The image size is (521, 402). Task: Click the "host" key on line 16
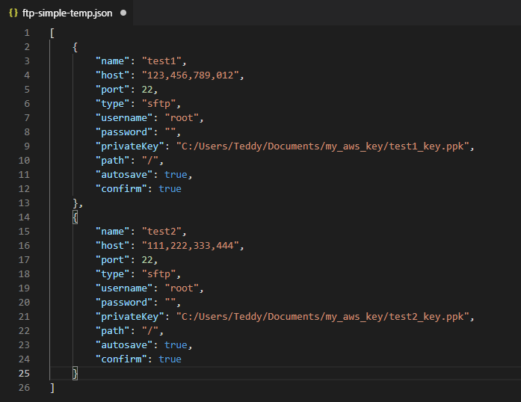click(x=113, y=246)
